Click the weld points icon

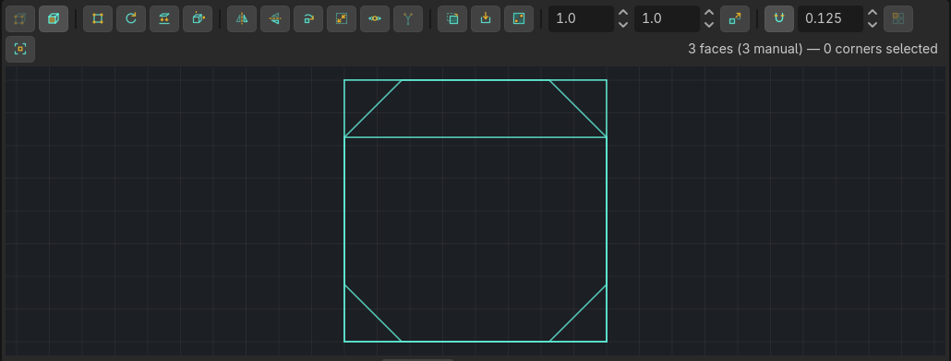375,18
